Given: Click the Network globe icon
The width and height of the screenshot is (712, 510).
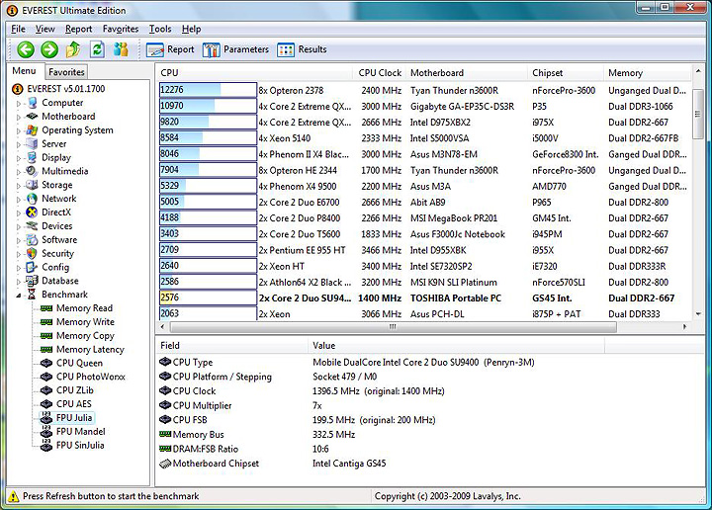Looking at the screenshot, I should (x=32, y=199).
